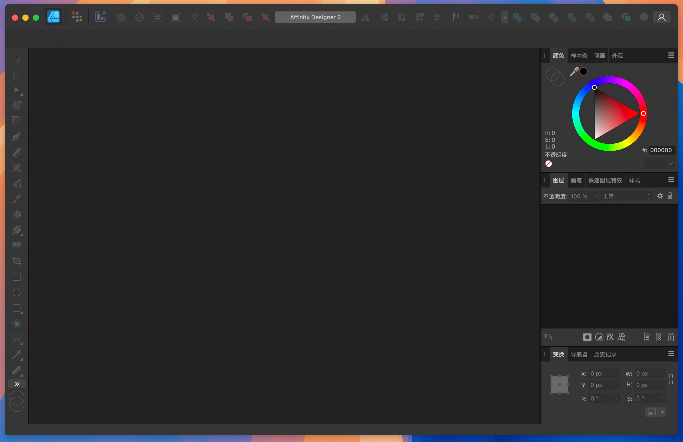Viewport: 683px width, 442px height.
Task: Click the delete layer trash icon
Action: tap(671, 337)
